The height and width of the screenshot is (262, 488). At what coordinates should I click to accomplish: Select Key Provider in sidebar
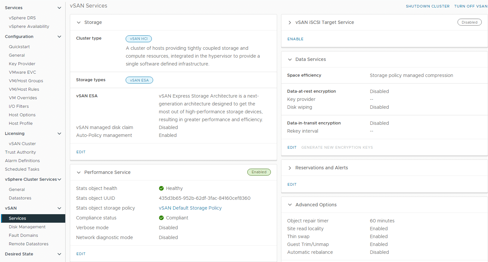click(x=22, y=64)
